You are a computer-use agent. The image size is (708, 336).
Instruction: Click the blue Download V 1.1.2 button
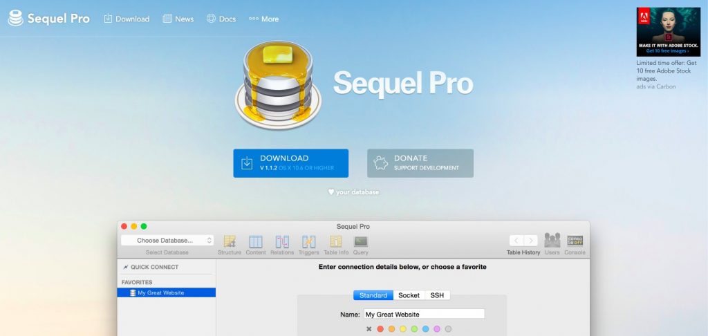[291, 163]
